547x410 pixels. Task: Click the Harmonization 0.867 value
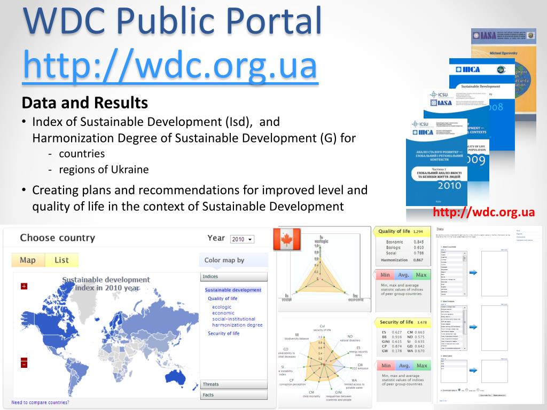(x=418, y=260)
